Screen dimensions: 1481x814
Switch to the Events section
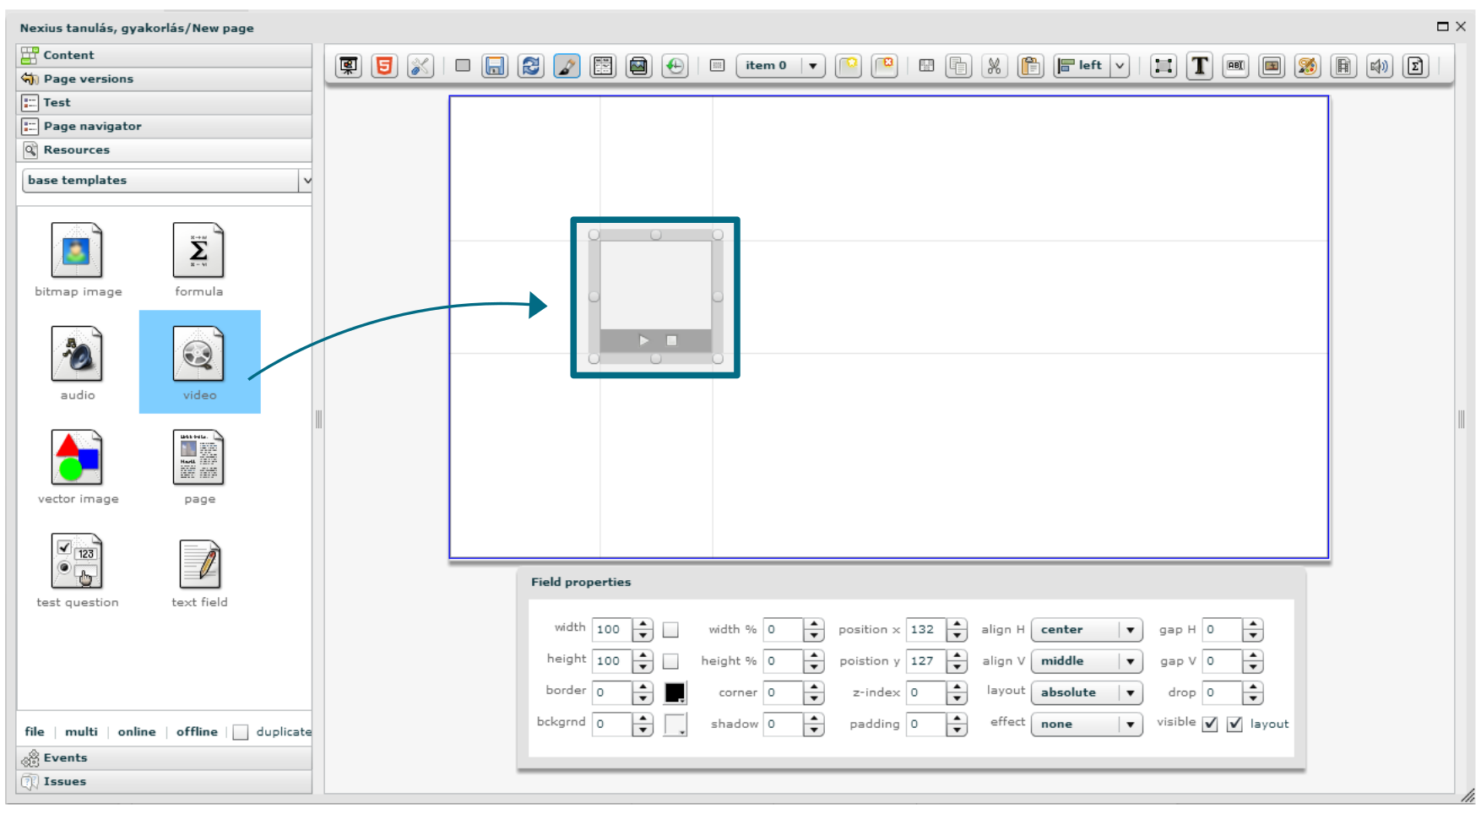click(65, 757)
